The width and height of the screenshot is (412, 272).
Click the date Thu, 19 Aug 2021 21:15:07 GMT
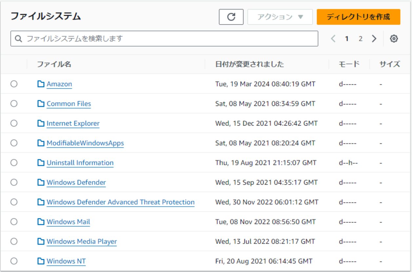click(x=266, y=163)
